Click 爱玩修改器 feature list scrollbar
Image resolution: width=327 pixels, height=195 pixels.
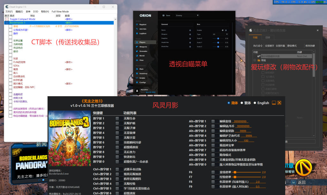click(314, 65)
